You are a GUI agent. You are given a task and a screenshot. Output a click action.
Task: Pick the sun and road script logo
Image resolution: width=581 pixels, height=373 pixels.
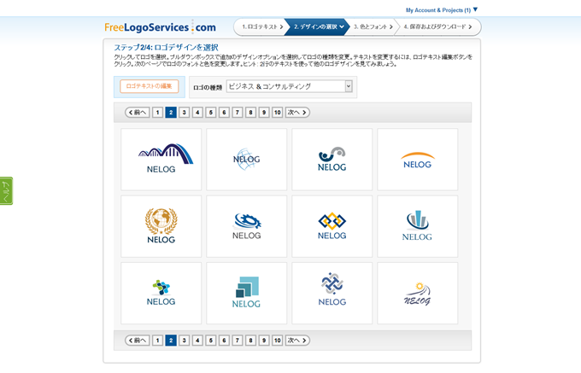[418, 294]
